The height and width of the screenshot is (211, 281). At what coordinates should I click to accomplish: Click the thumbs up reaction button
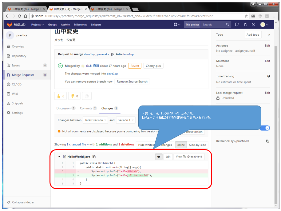(x=61, y=96)
